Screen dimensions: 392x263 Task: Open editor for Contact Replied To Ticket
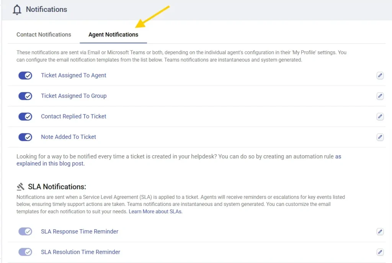click(380, 117)
